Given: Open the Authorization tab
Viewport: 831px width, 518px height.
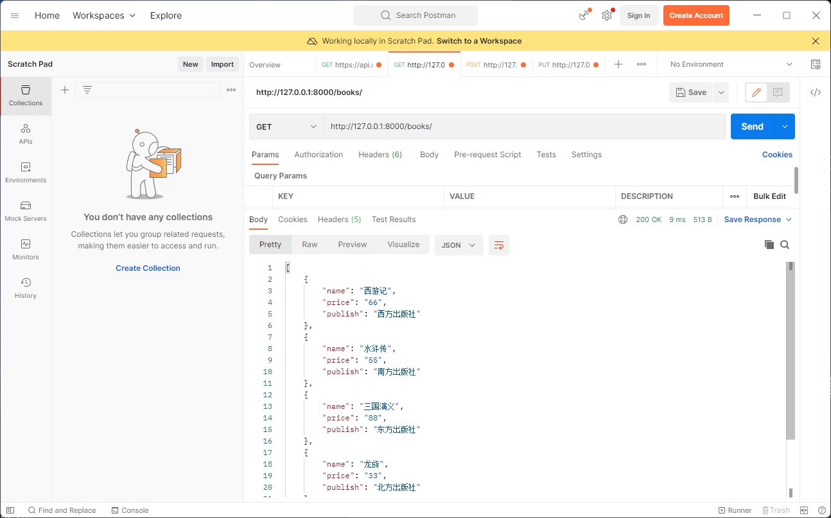Looking at the screenshot, I should point(319,155).
